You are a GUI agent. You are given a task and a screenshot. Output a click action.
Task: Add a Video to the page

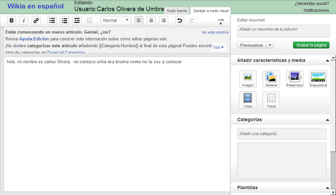248,100
